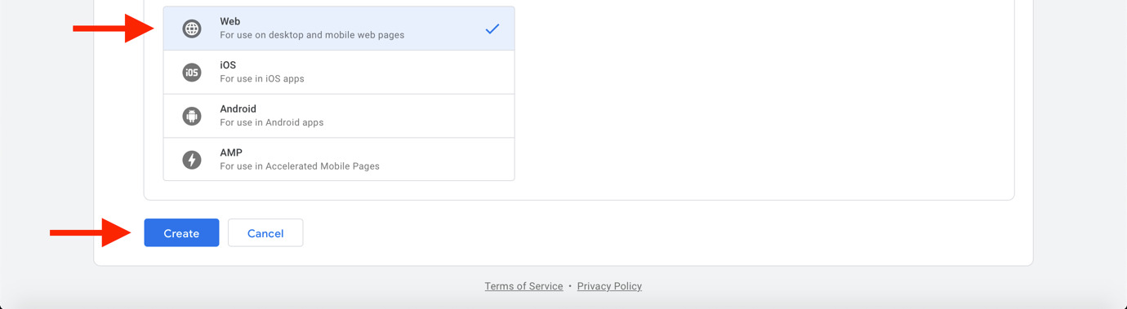The height and width of the screenshot is (309, 1127).
Task: Click the blue Create button
Action: (181, 233)
